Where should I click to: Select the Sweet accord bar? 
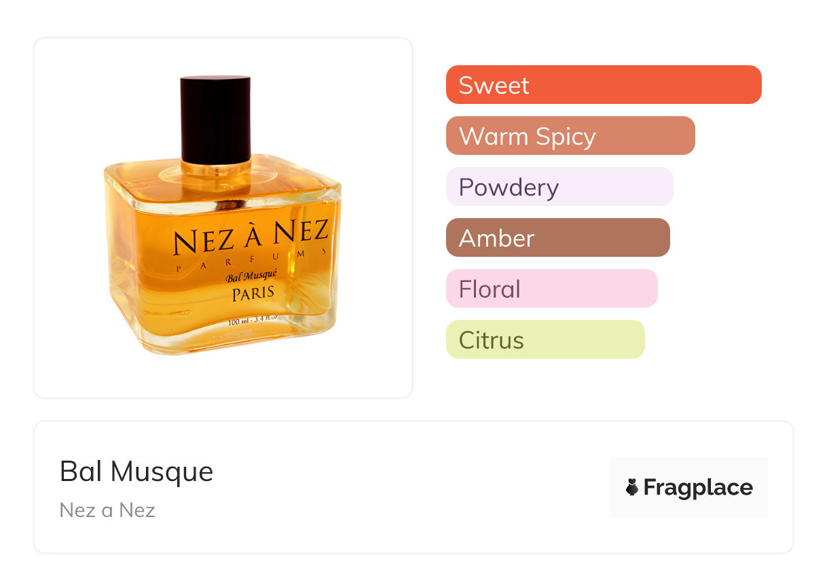[x=603, y=85]
